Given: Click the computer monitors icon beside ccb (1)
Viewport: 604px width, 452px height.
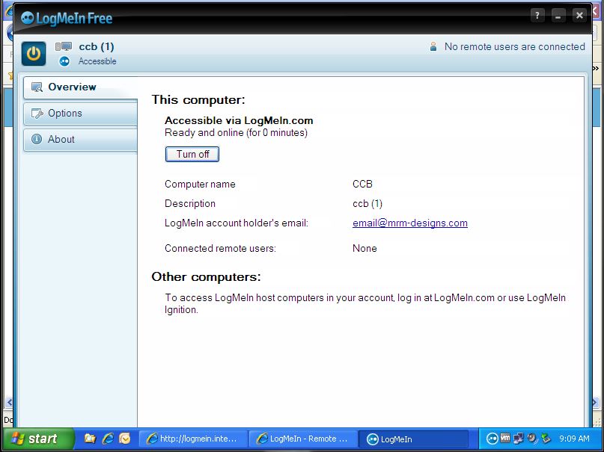Looking at the screenshot, I should (x=64, y=46).
